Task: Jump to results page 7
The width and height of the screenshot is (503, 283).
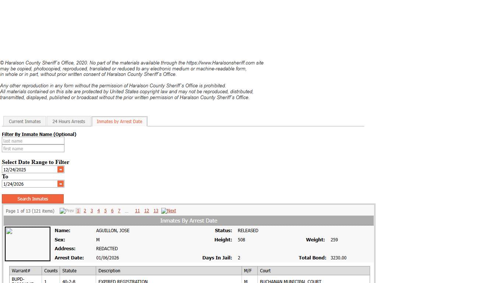Action: (x=119, y=211)
